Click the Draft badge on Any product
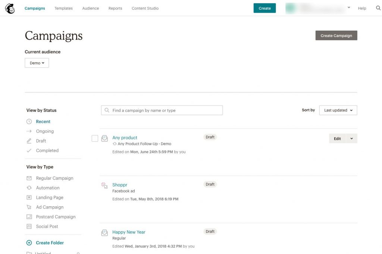This screenshot has height=254, width=382. (x=210, y=137)
